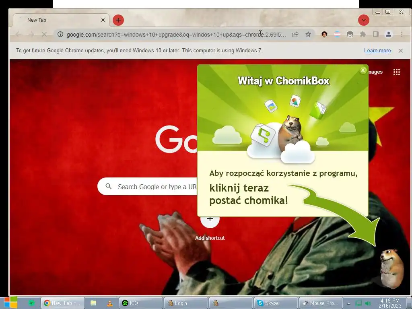Open File Explorer from the taskbar
This screenshot has width=412, height=309.
(93, 303)
